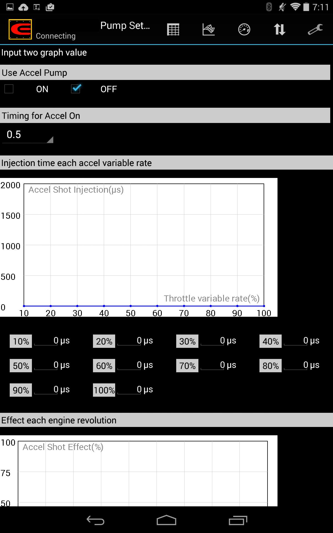Viewport: 333px width, 533px height.
Task: Click graph point at 10 throttle rate
Action: (x=24, y=306)
